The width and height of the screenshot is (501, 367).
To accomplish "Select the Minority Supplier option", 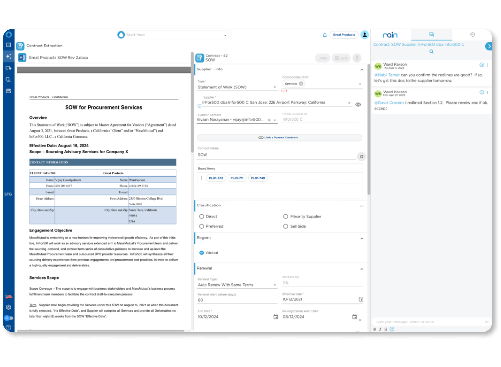I will 286,216.
